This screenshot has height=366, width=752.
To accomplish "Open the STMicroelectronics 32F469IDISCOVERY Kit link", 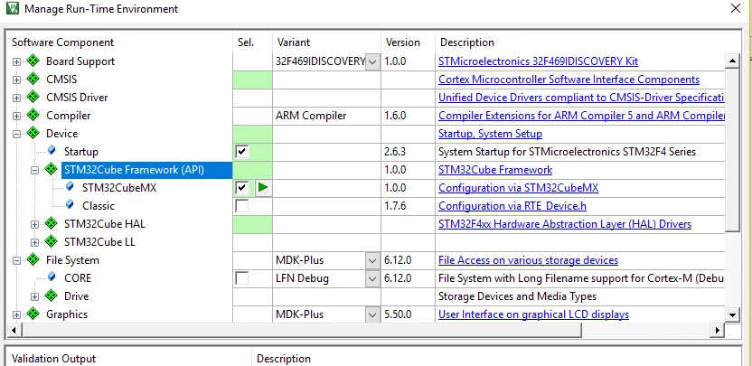I will (x=538, y=61).
